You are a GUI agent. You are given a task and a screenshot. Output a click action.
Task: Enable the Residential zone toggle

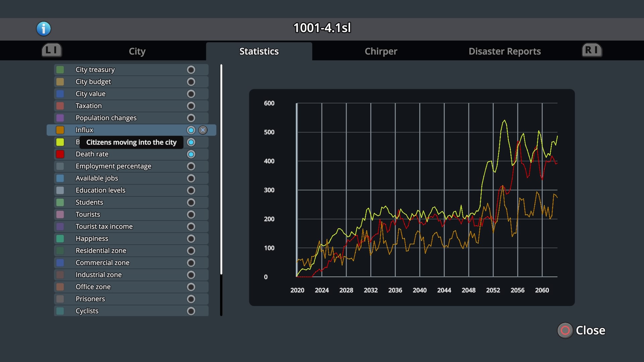click(x=191, y=251)
